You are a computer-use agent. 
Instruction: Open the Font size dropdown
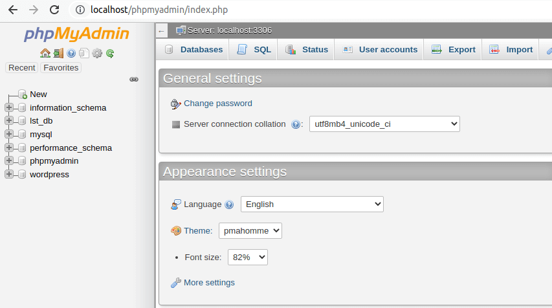248,258
